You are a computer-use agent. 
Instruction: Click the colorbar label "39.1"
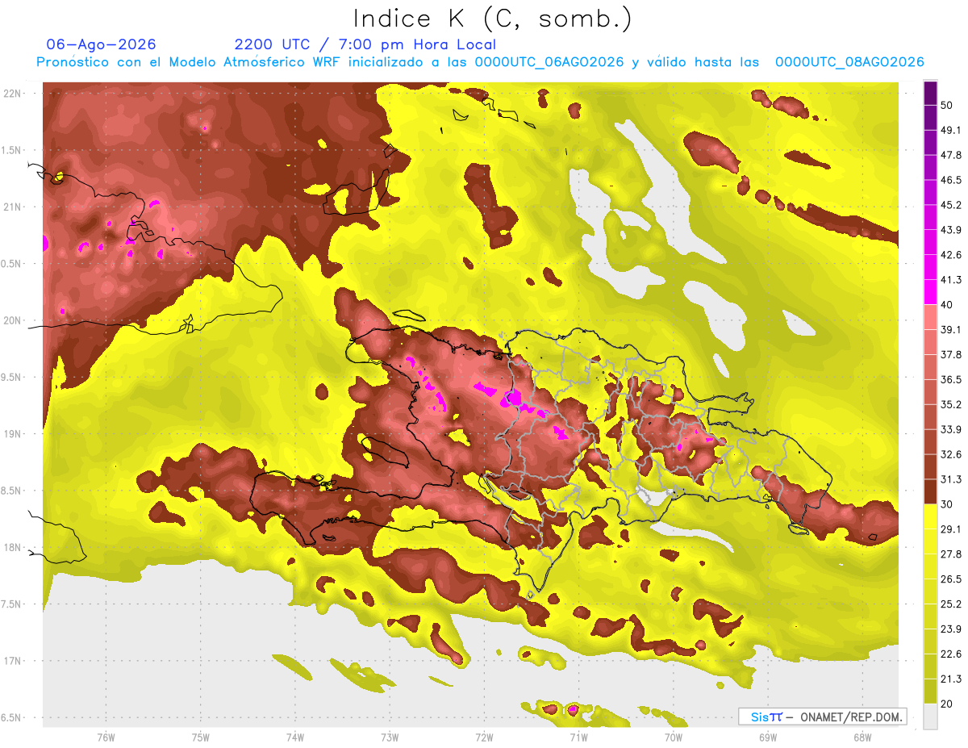click(x=951, y=329)
